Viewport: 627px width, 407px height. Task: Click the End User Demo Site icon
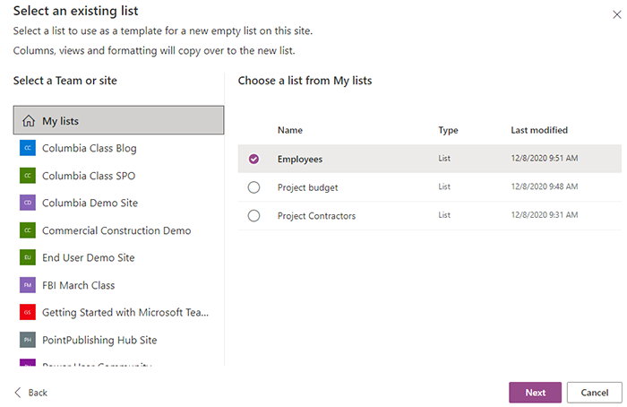tap(28, 257)
